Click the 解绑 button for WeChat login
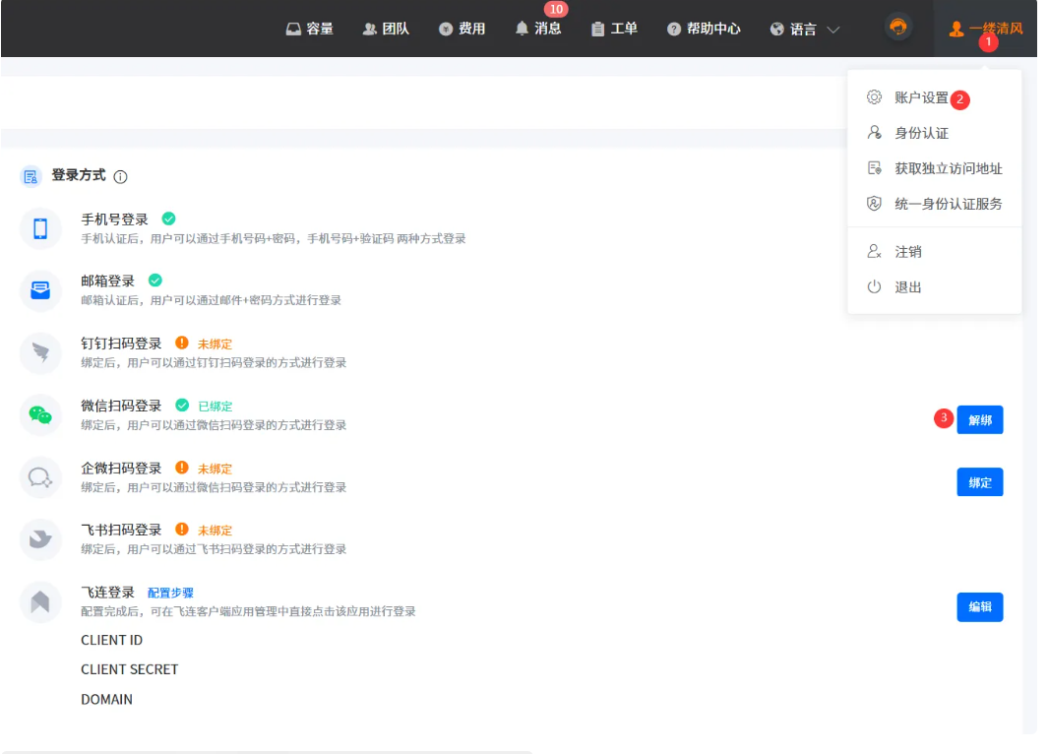Viewport: 1048px width, 754px height. click(979, 420)
